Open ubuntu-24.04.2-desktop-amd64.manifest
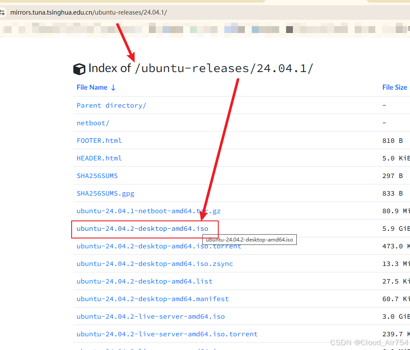 [x=153, y=299]
